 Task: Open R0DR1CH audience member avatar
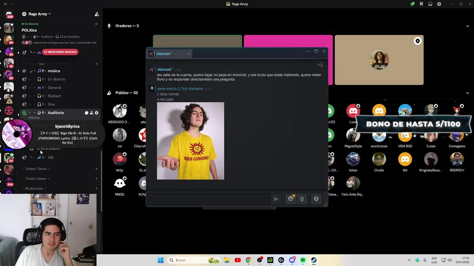457,159
